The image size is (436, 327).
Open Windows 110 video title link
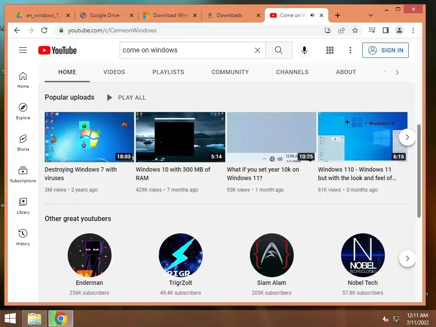357,174
